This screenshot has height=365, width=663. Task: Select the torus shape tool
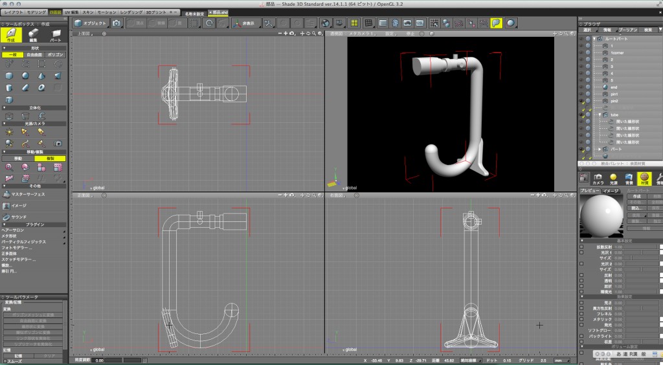click(x=41, y=88)
